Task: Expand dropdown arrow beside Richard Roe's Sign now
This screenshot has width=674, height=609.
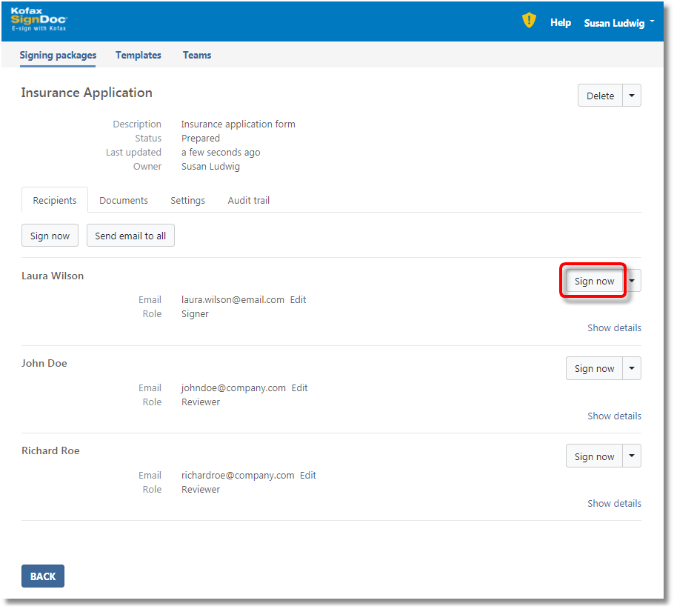Action: [x=632, y=456]
